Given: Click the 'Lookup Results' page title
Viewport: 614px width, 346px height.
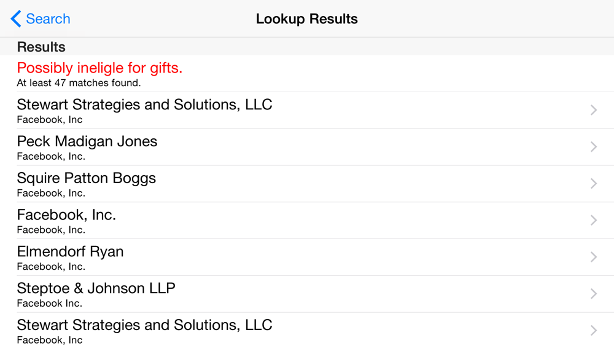Looking at the screenshot, I should tap(307, 19).
